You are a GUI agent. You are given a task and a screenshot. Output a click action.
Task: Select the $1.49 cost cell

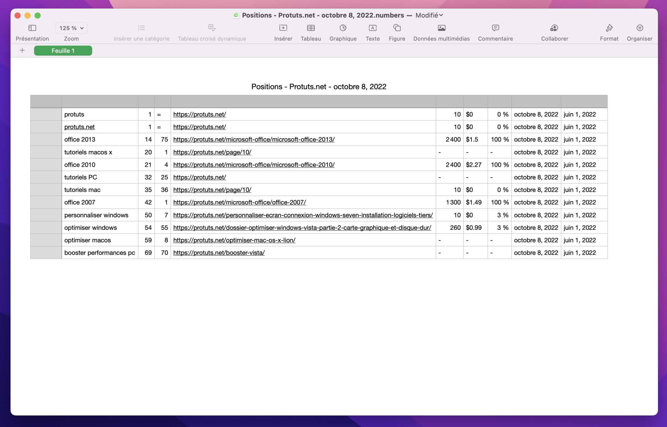point(475,202)
